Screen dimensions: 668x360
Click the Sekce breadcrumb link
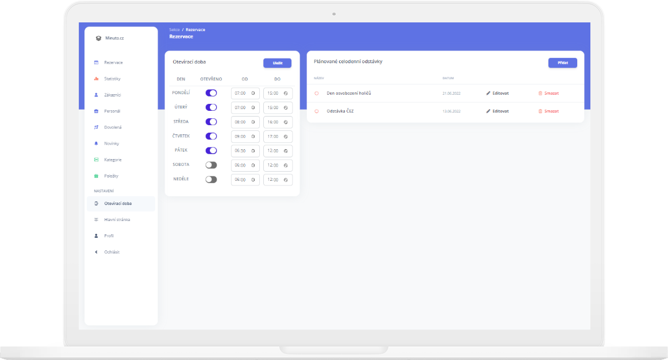click(x=174, y=29)
